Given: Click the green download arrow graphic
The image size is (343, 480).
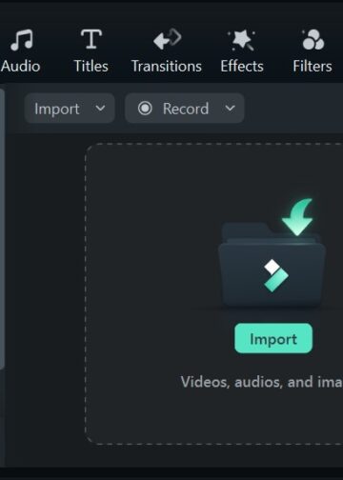Looking at the screenshot, I should point(298,217).
